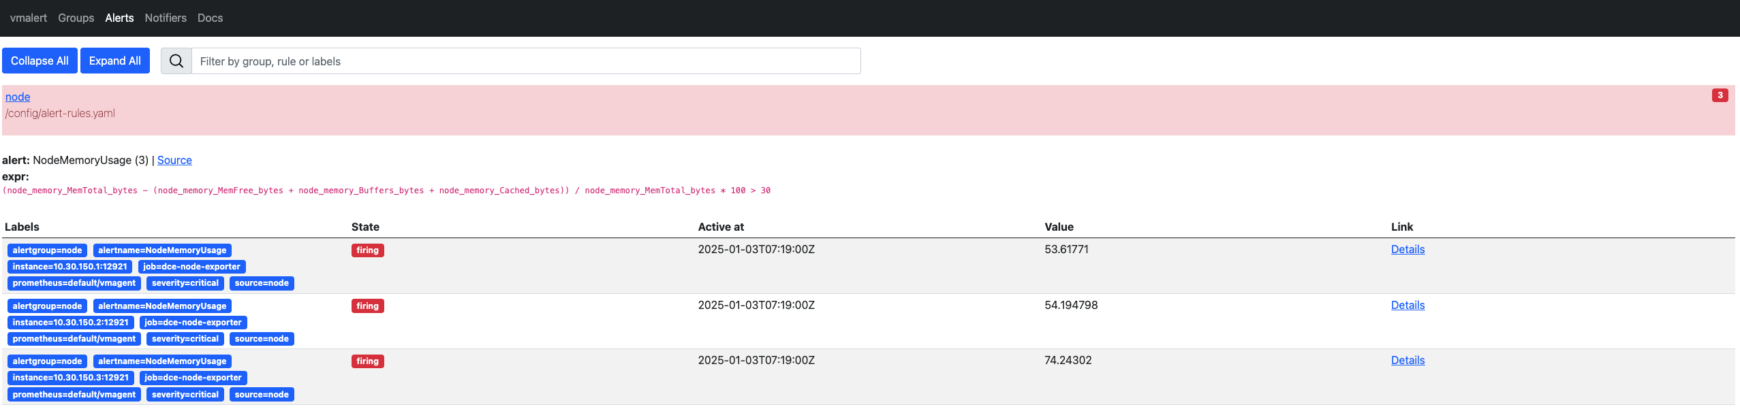Open the Groups page in navbar
Image resolution: width=1740 pixels, height=409 pixels.
76,18
